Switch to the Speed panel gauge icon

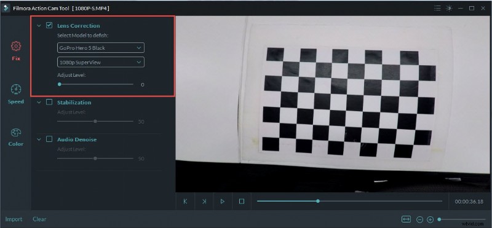(16, 90)
